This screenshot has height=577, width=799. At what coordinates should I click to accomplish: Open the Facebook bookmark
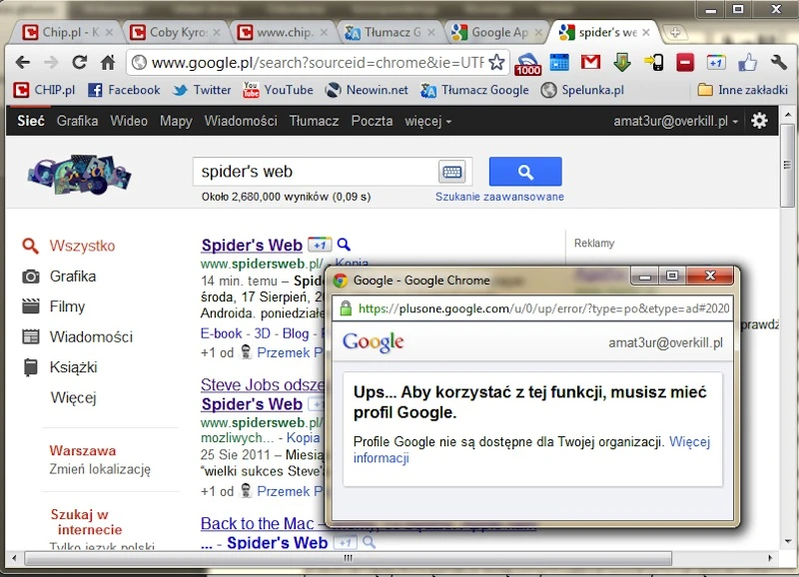[x=124, y=90]
